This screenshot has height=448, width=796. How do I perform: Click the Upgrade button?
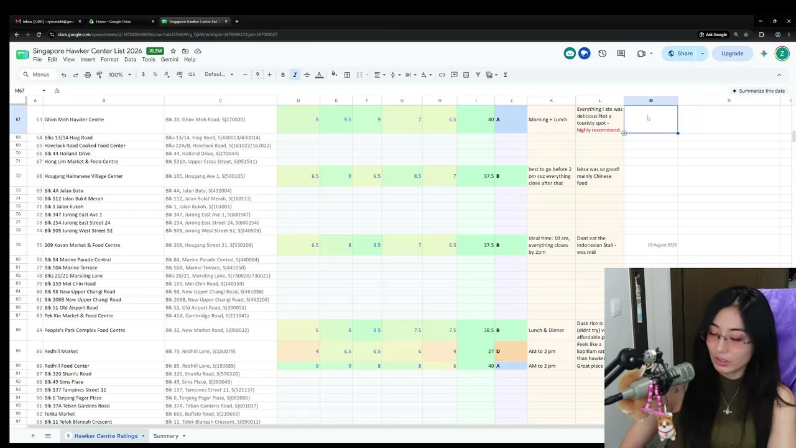point(732,54)
